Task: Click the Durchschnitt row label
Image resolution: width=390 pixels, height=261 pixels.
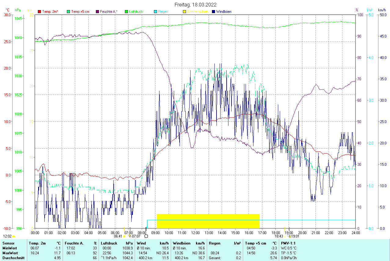Action: click(13, 258)
